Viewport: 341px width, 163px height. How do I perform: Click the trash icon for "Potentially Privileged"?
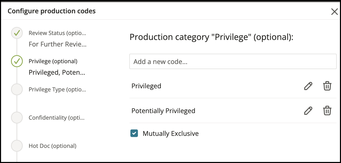tap(327, 111)
